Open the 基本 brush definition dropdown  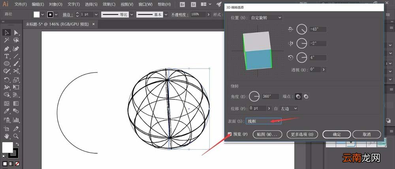point(166,15)
